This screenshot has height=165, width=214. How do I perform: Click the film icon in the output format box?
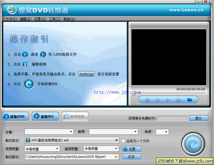click(x=28, y=140)
